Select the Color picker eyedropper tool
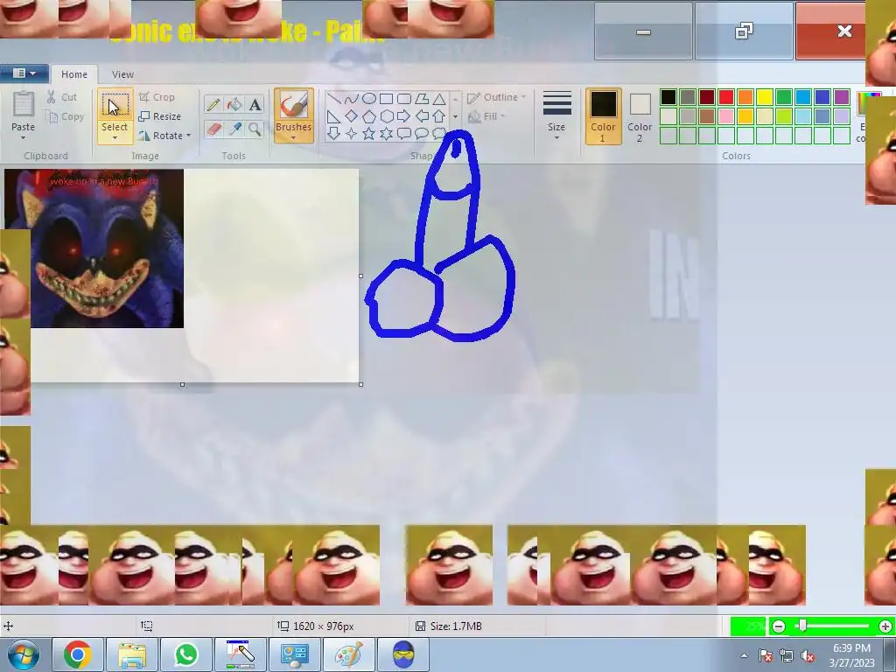Viewport: 896px width, 672px height. coord(234,129)
